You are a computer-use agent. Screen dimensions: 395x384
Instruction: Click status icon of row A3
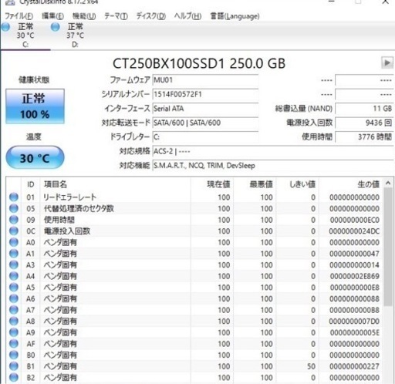(14, 264)
